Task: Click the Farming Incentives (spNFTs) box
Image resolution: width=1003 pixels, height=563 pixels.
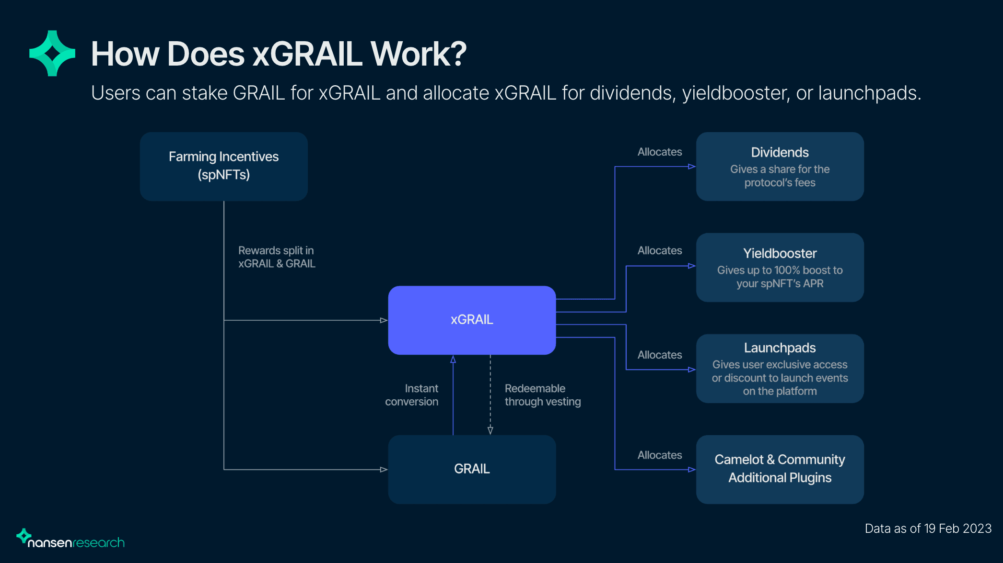Action: click(223, 166)
